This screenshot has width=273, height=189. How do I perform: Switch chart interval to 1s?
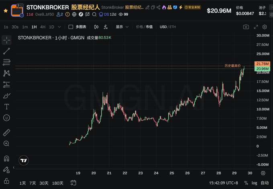click(6, 27)
